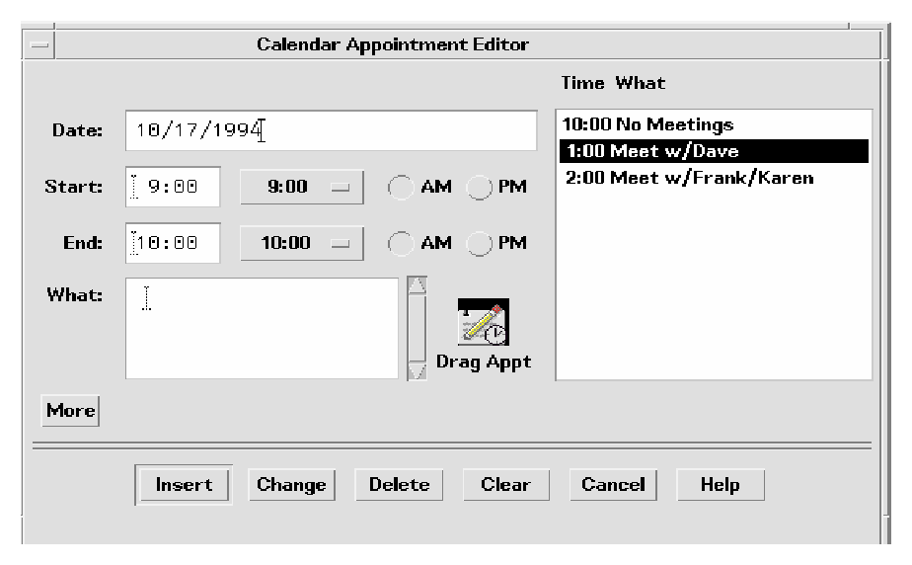Select AM for the End time

(402, 243)
